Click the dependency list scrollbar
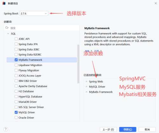 pyautogui.click(x=78, y=64)
